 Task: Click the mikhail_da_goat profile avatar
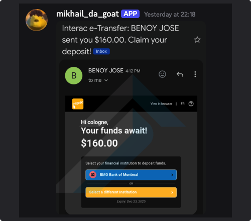click(x=37, y=20)
